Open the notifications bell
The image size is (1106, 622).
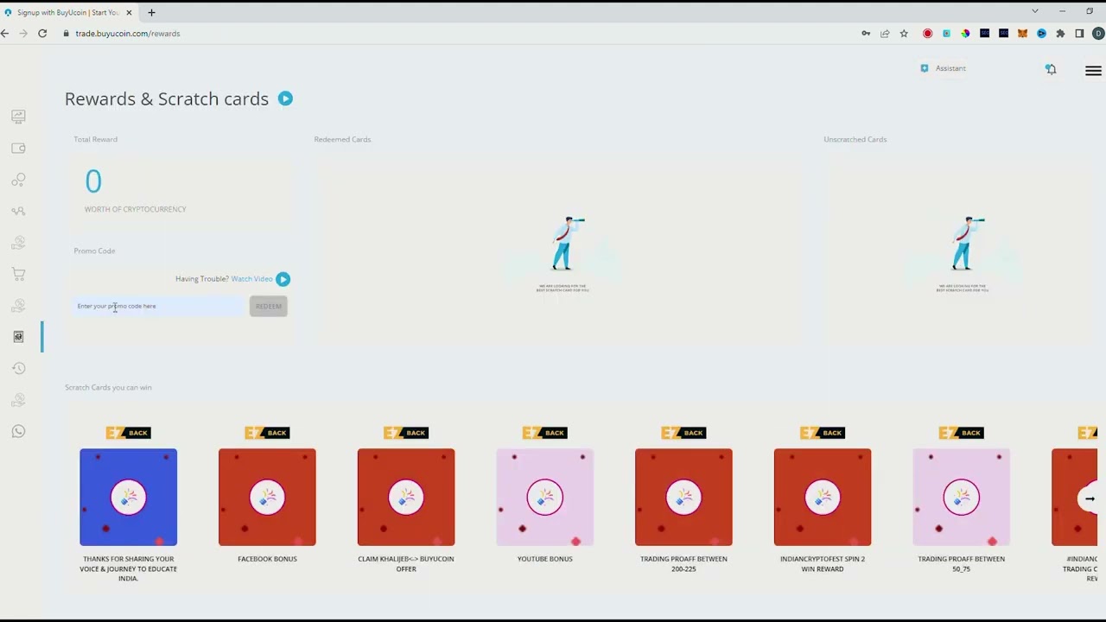click(x=1051, y=69)
